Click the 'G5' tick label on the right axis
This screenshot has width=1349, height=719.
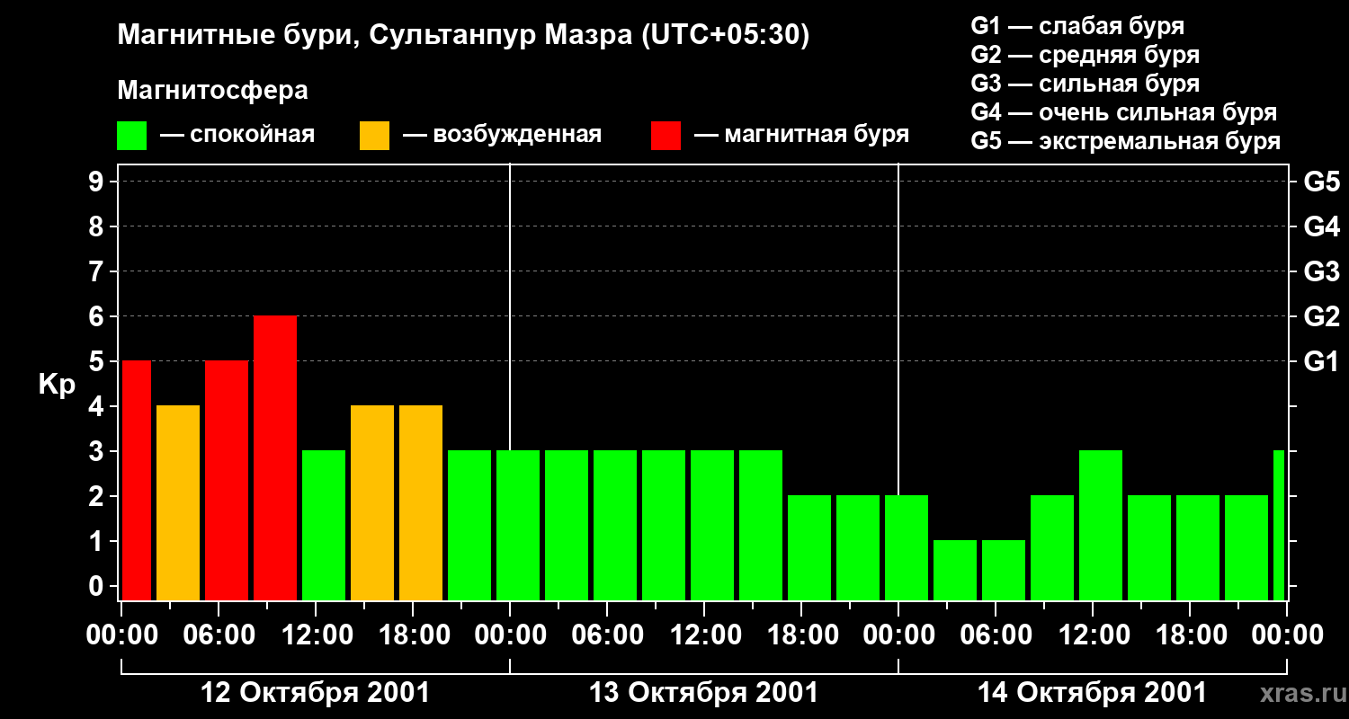click(x=1322, y=182)
